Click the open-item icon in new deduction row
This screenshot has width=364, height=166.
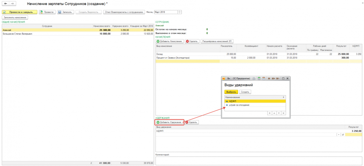[343, 134]
